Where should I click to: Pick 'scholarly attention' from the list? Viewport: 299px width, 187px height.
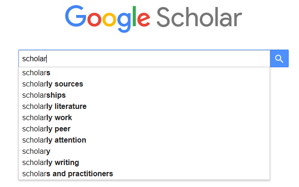point(54,140)
